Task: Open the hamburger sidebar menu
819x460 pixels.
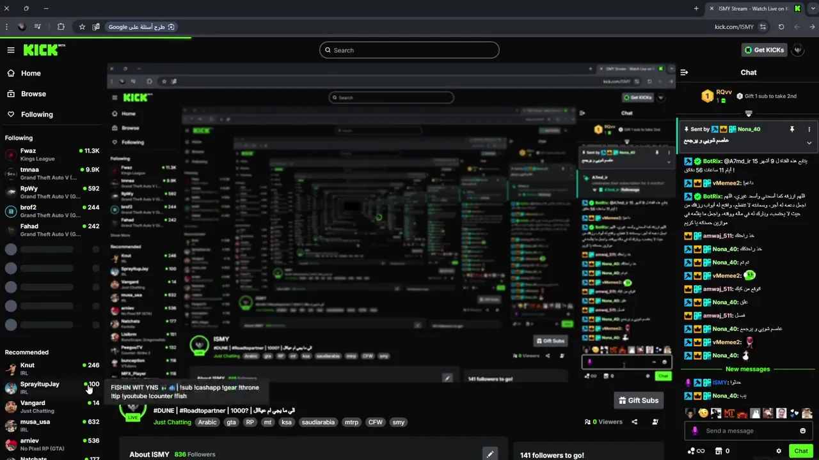Action: pyautogui.click(x=11, y=50)
